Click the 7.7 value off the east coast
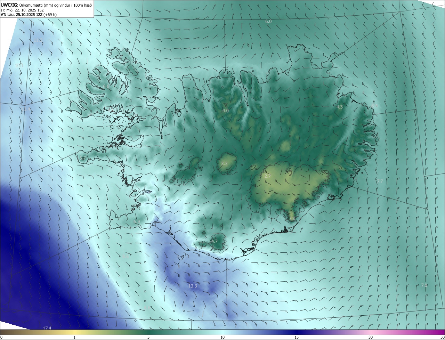The image size is (445, 340). point(380,181)
